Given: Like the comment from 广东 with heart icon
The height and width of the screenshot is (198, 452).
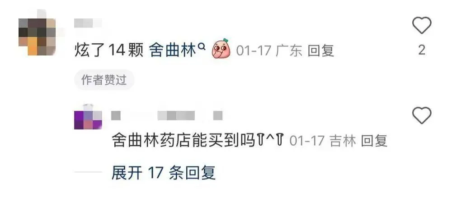Looking at the screenshot, I should (x=422, y=25).
